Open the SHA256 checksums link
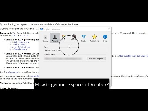This screenshot has height=111, width=148. coord(35,76)
